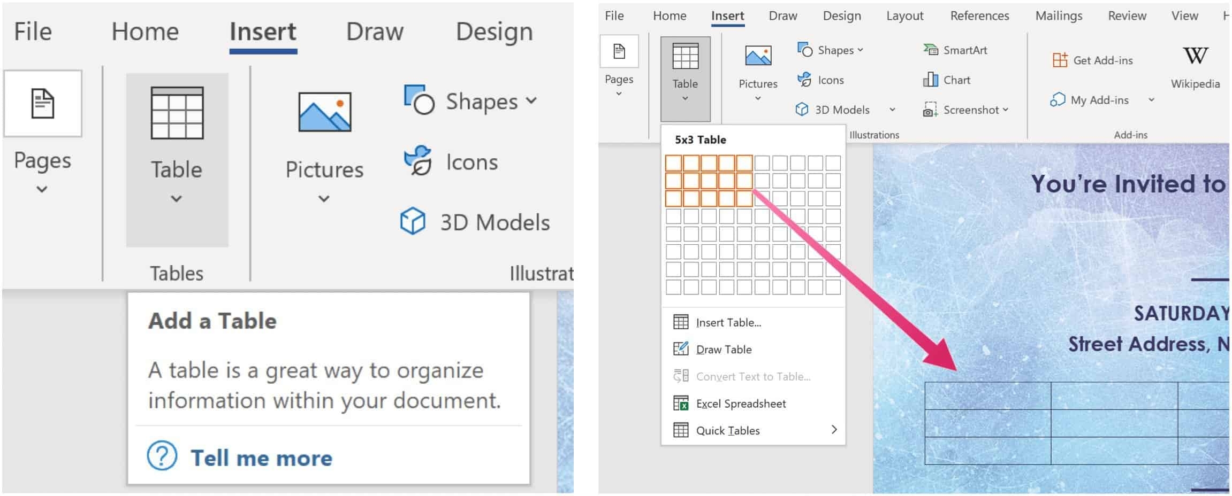This screenshot has width=1232, height=496.
Task: Open Quick Tables menu item
Action: [x=753, y=430]
